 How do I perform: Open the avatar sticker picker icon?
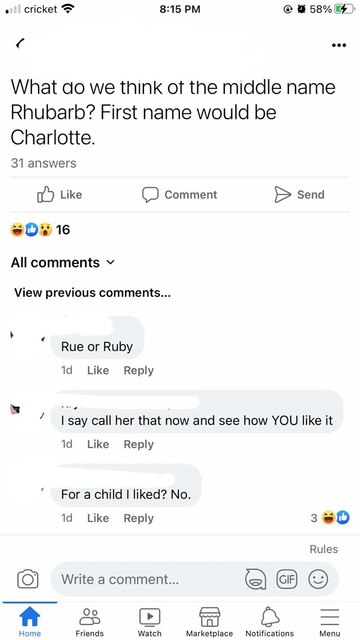pos(255,579)
